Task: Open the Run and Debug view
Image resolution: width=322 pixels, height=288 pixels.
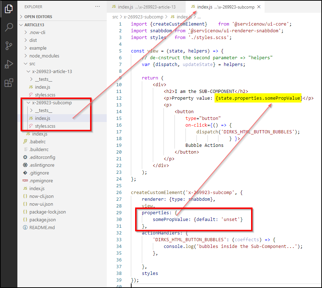Action: [9, 64]
